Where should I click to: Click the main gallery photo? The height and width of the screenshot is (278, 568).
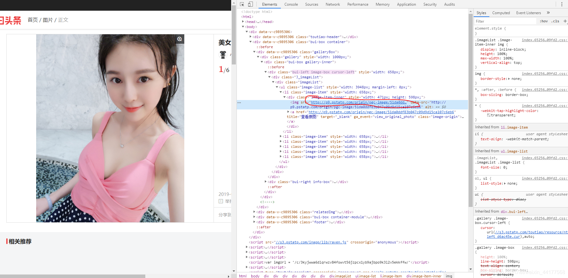click(x=110, y=128)
